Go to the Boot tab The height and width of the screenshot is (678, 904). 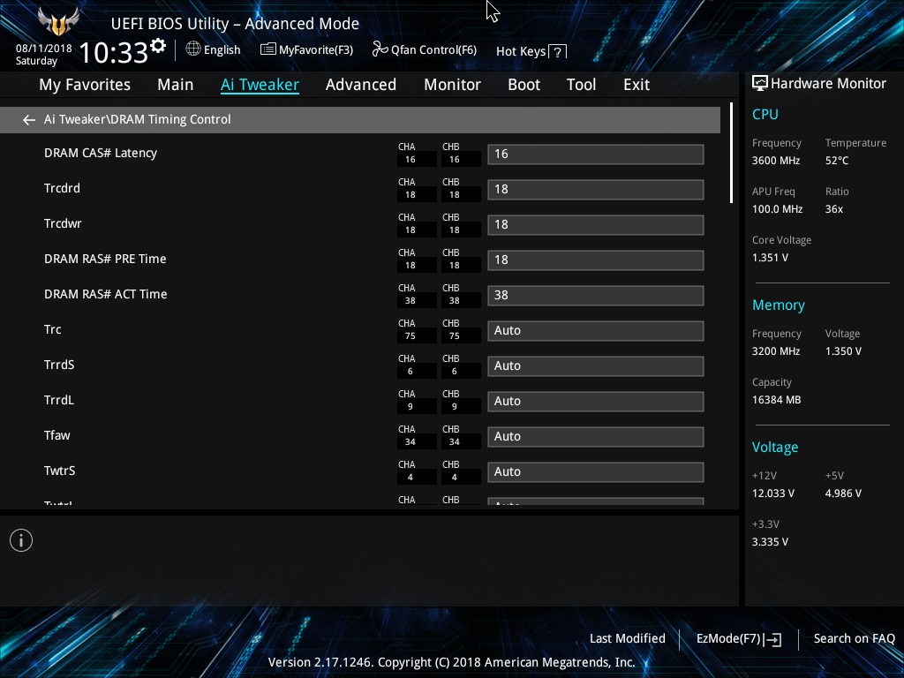[524, 85]
